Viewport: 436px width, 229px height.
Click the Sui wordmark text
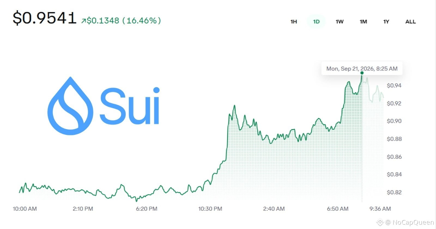pos(130,106)
